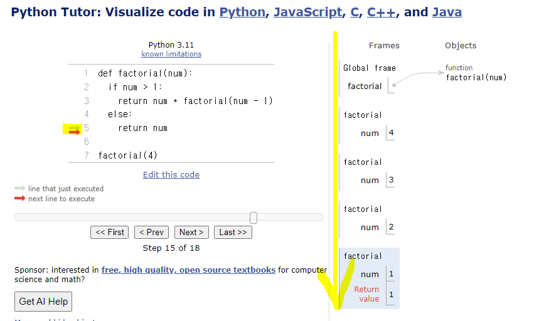Click the 'Global frame' label
This screenshot has height=321, width=539.
click(370, 68)
